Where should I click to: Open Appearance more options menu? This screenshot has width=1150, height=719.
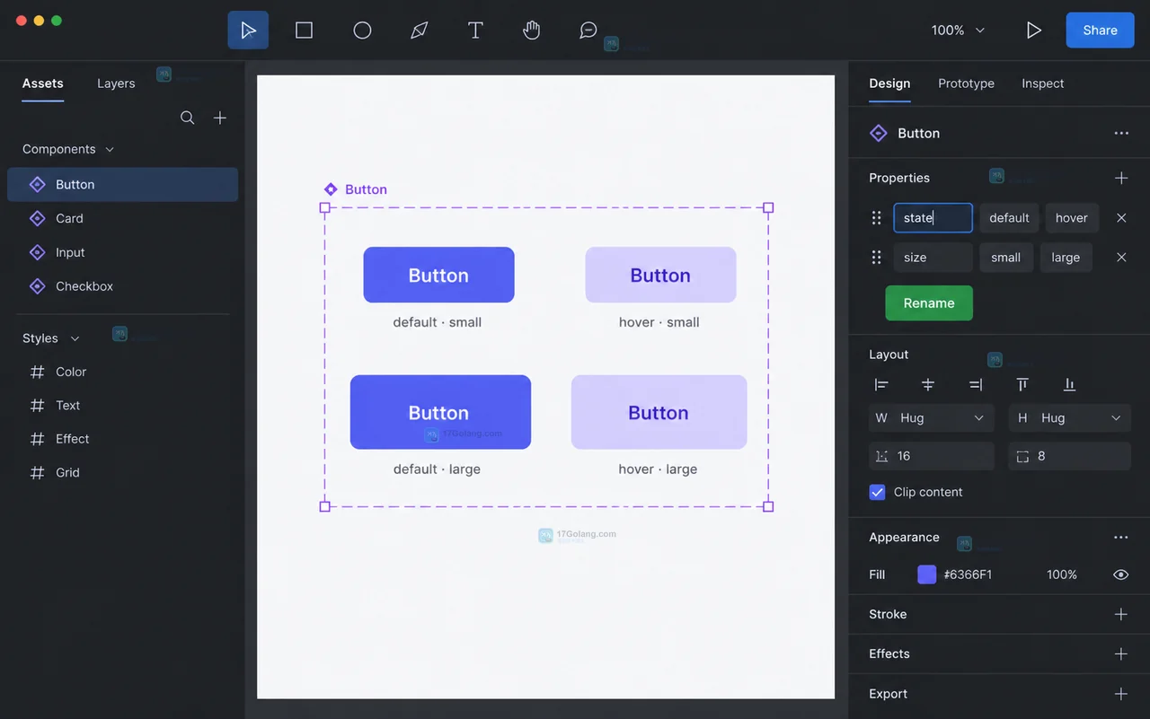tap(1120, 538)
